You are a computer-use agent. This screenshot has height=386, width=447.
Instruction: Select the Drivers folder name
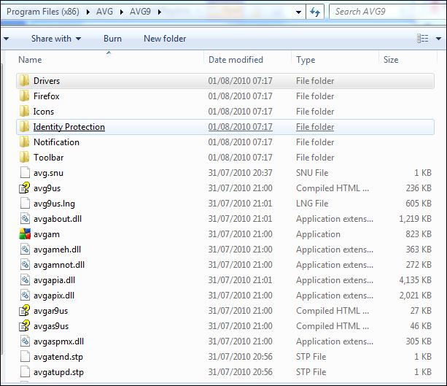(47, 81)
